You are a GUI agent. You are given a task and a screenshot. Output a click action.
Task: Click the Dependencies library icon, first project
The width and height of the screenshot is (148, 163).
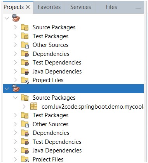[x=24, y=54]
